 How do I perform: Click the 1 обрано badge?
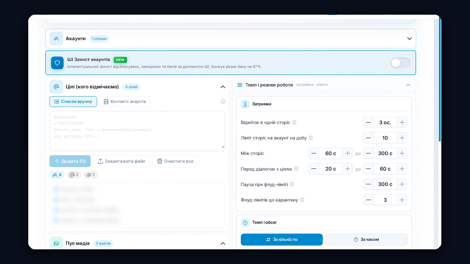(99, 38)
